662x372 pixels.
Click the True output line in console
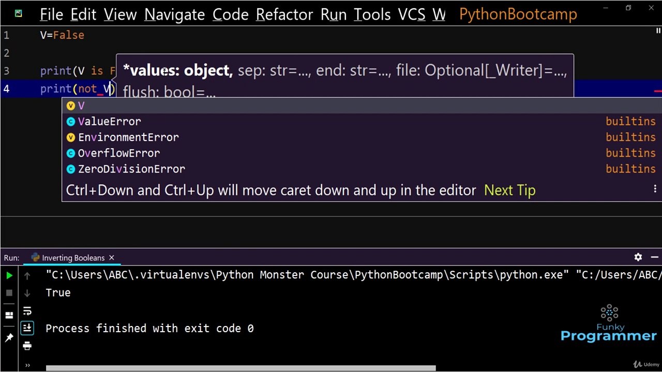pos(58,292)
